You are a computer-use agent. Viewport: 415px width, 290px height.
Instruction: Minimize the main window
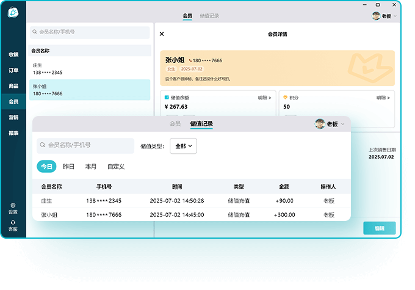(365, 5)
